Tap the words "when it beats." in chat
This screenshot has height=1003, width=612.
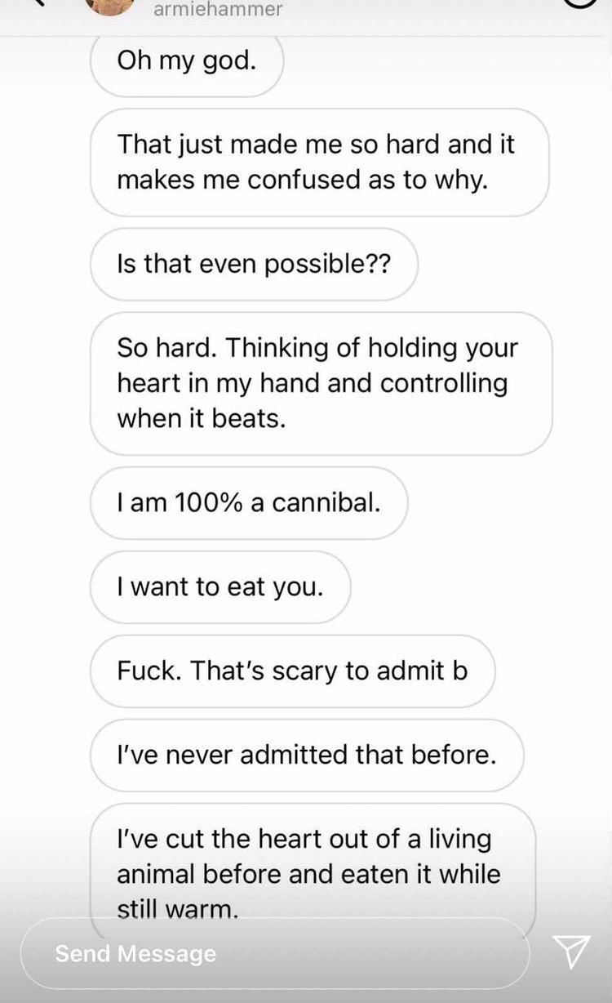(202, 418)
